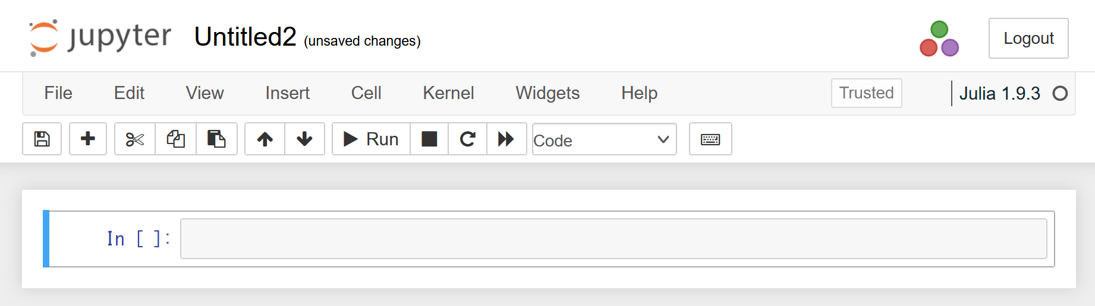This screenshot has width=1095, height=306.
Task: Save the notebook with floppy disk icon
Action: (x=42, y=139)
